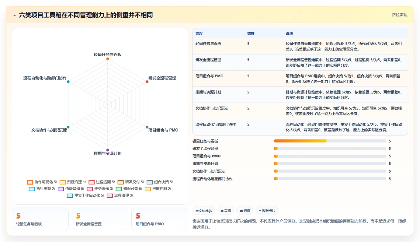Image resolution: width=420 pixels, height=242 pixels.
Task: Click the blue radar point at 流程自动化与跨部门协作
Action: point(68,82)
